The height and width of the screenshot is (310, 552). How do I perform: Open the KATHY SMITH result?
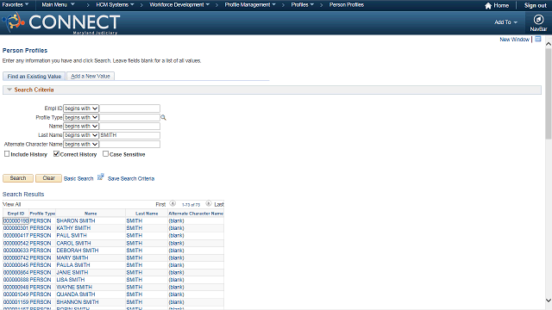click(x=73, y=228)
